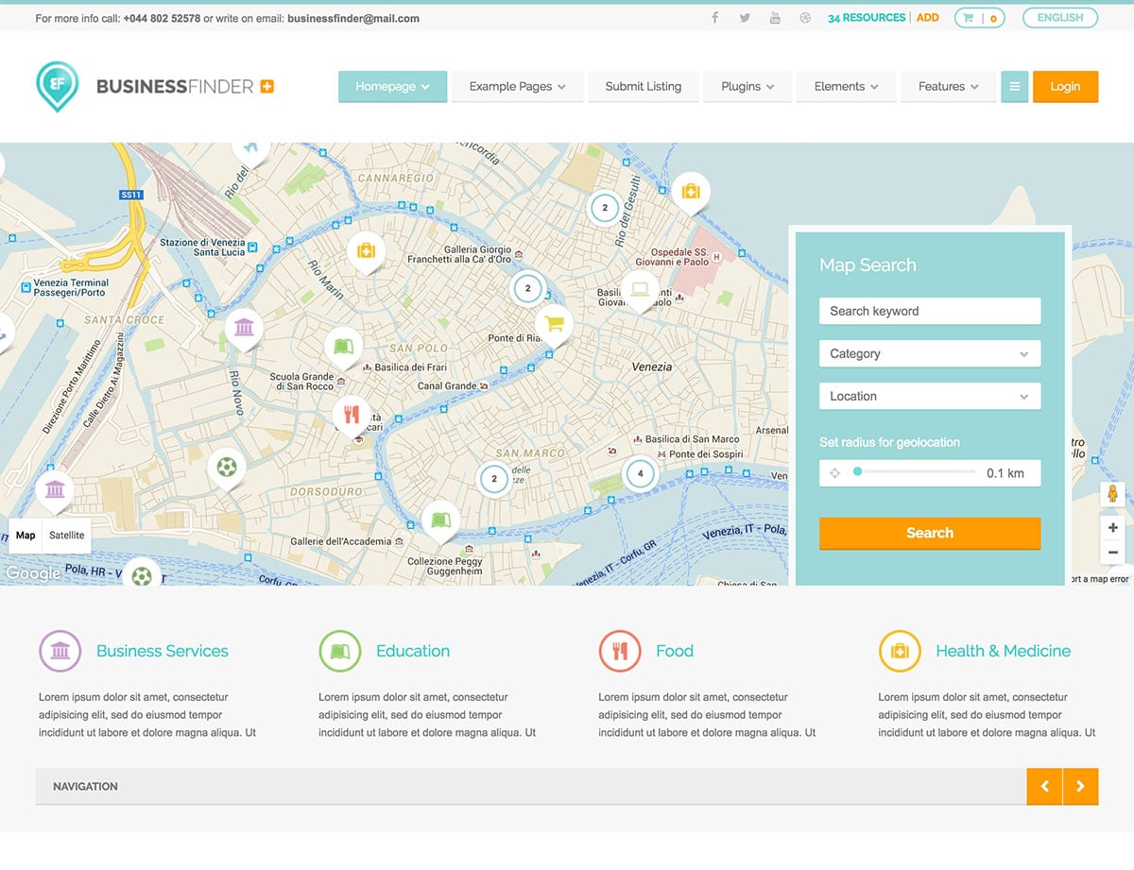Go to the next item in the navigation bar

pyautogui.click(x=1080, y=786)
